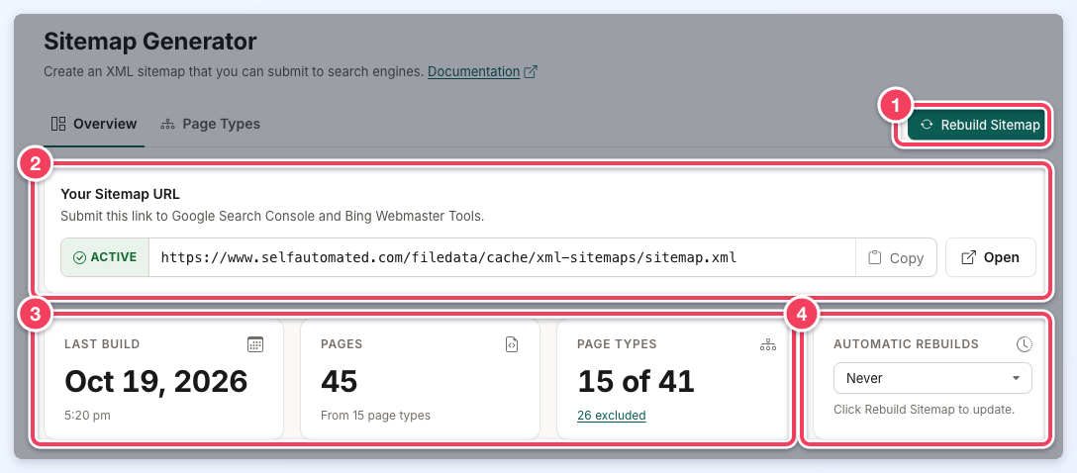Open the sitemap in a new window

(x=991, y=257)
